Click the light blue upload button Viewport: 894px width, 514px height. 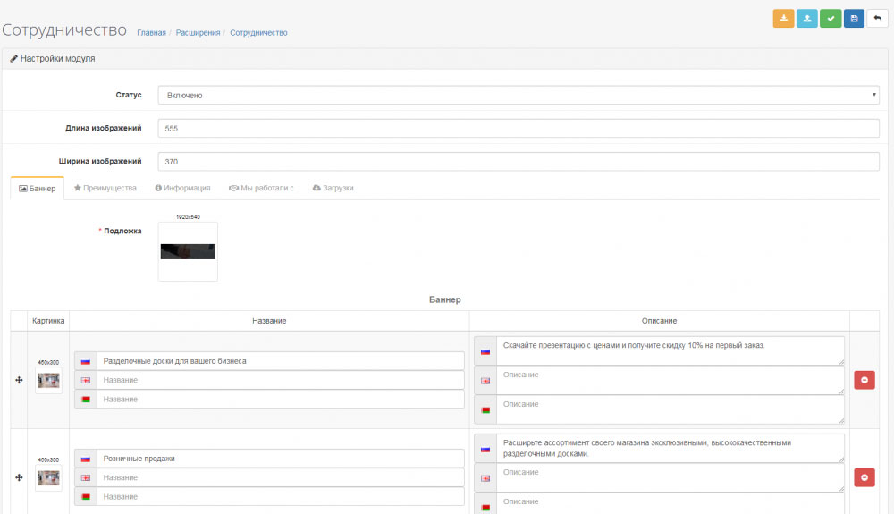[x=807, y=19]
